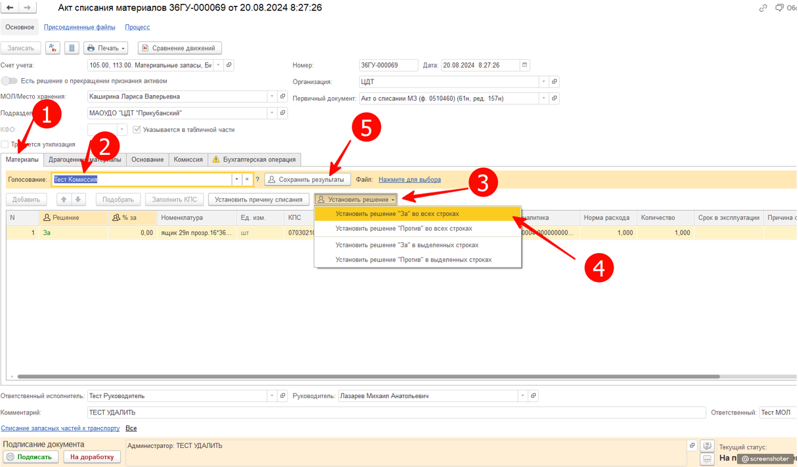Click the Дт/Кт postings icon button
The width and height of the screenshot is (798, 467).
click(52, 48)
